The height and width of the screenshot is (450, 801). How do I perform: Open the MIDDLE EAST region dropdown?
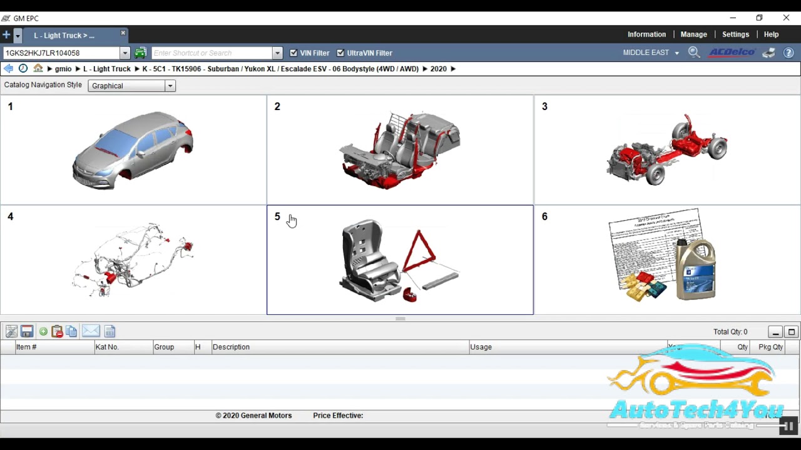pyautogui.click(x=651, y=52)
